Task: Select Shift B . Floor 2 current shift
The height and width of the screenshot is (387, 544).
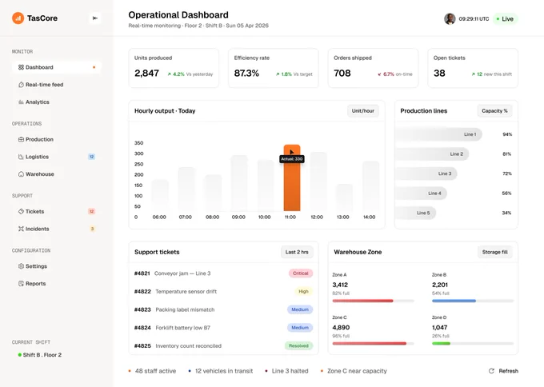Action: 39,355
